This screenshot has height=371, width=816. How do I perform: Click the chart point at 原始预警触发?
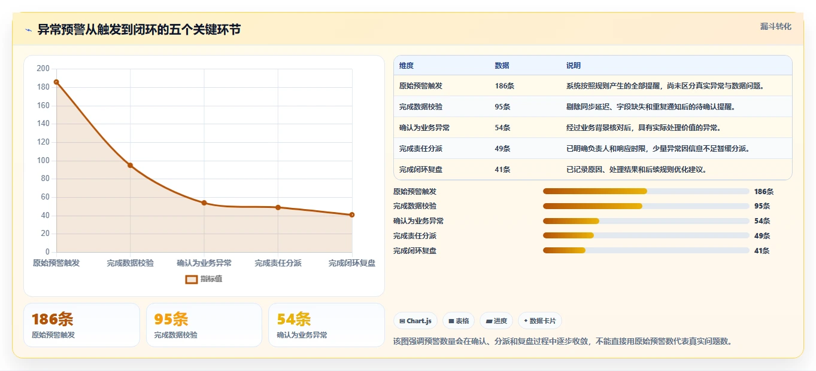click(56, 82)
